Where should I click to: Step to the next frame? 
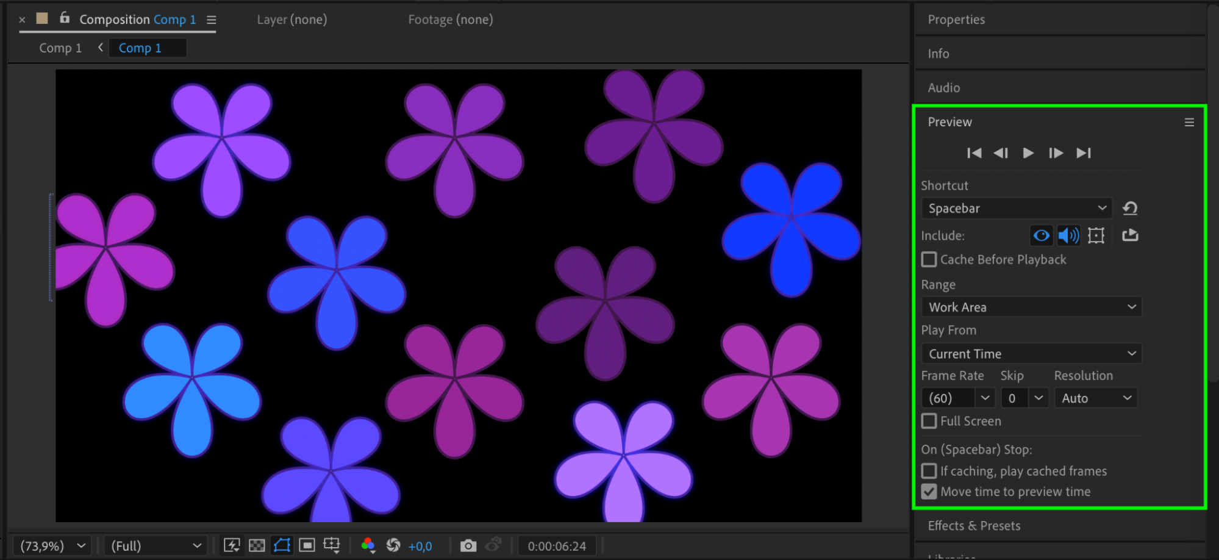click(x=1056, y=153)
